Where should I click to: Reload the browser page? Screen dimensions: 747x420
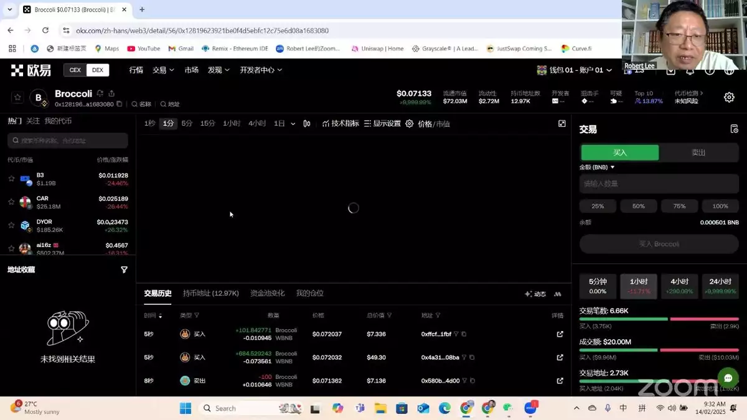click(45, 30)
